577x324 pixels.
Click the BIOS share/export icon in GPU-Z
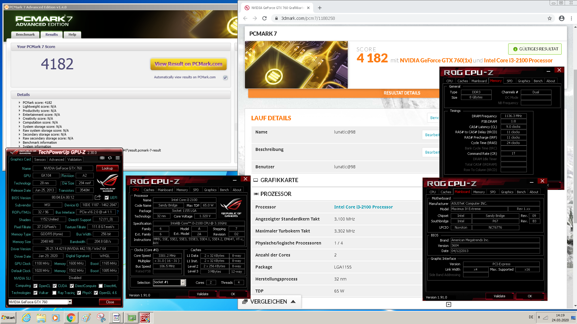[98, 197]
